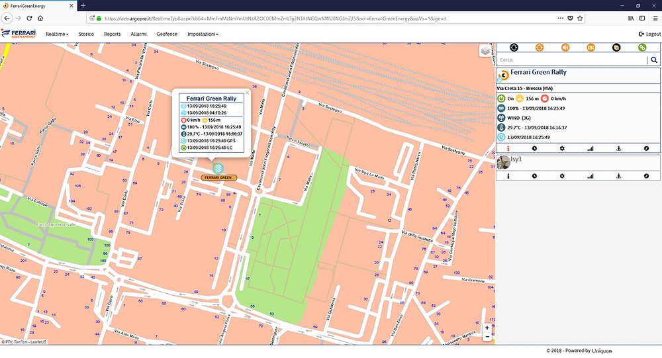Zoom in the map with plus button
The width and height of the screenshot is (662, 358).
487,328
